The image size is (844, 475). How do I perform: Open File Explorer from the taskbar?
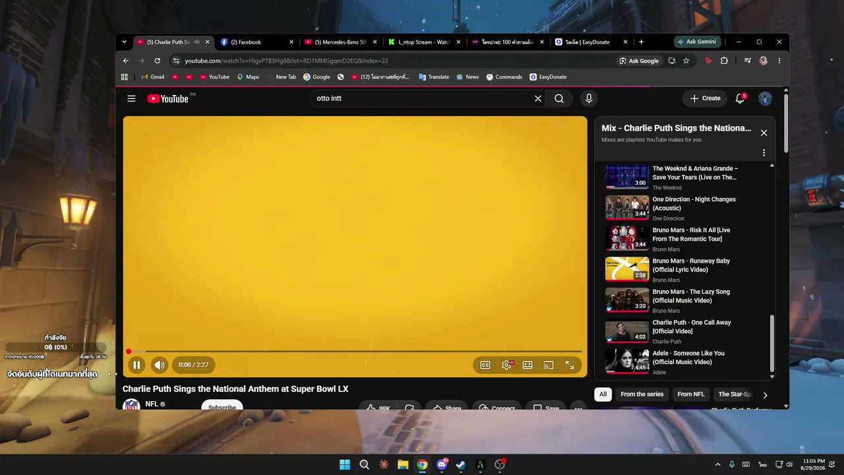(x=403, y=464)
